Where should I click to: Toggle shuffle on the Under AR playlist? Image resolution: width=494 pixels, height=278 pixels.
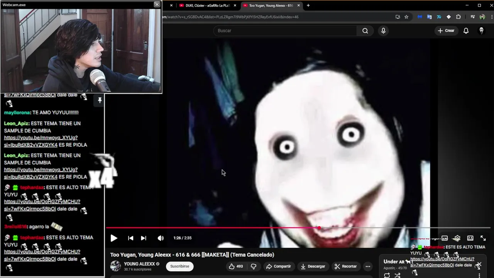pos(398,275)
